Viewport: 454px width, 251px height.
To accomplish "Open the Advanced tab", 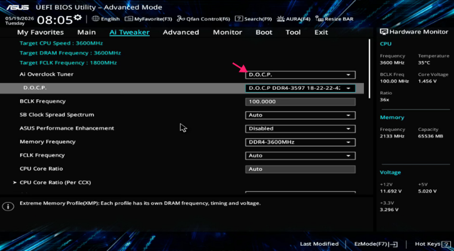I will (x=181, y=32).
